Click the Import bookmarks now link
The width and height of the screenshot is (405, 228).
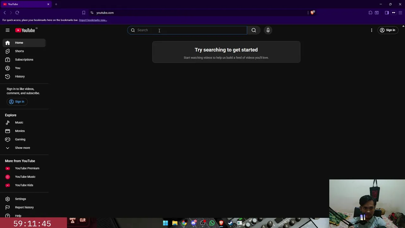(x=93, y=20)
